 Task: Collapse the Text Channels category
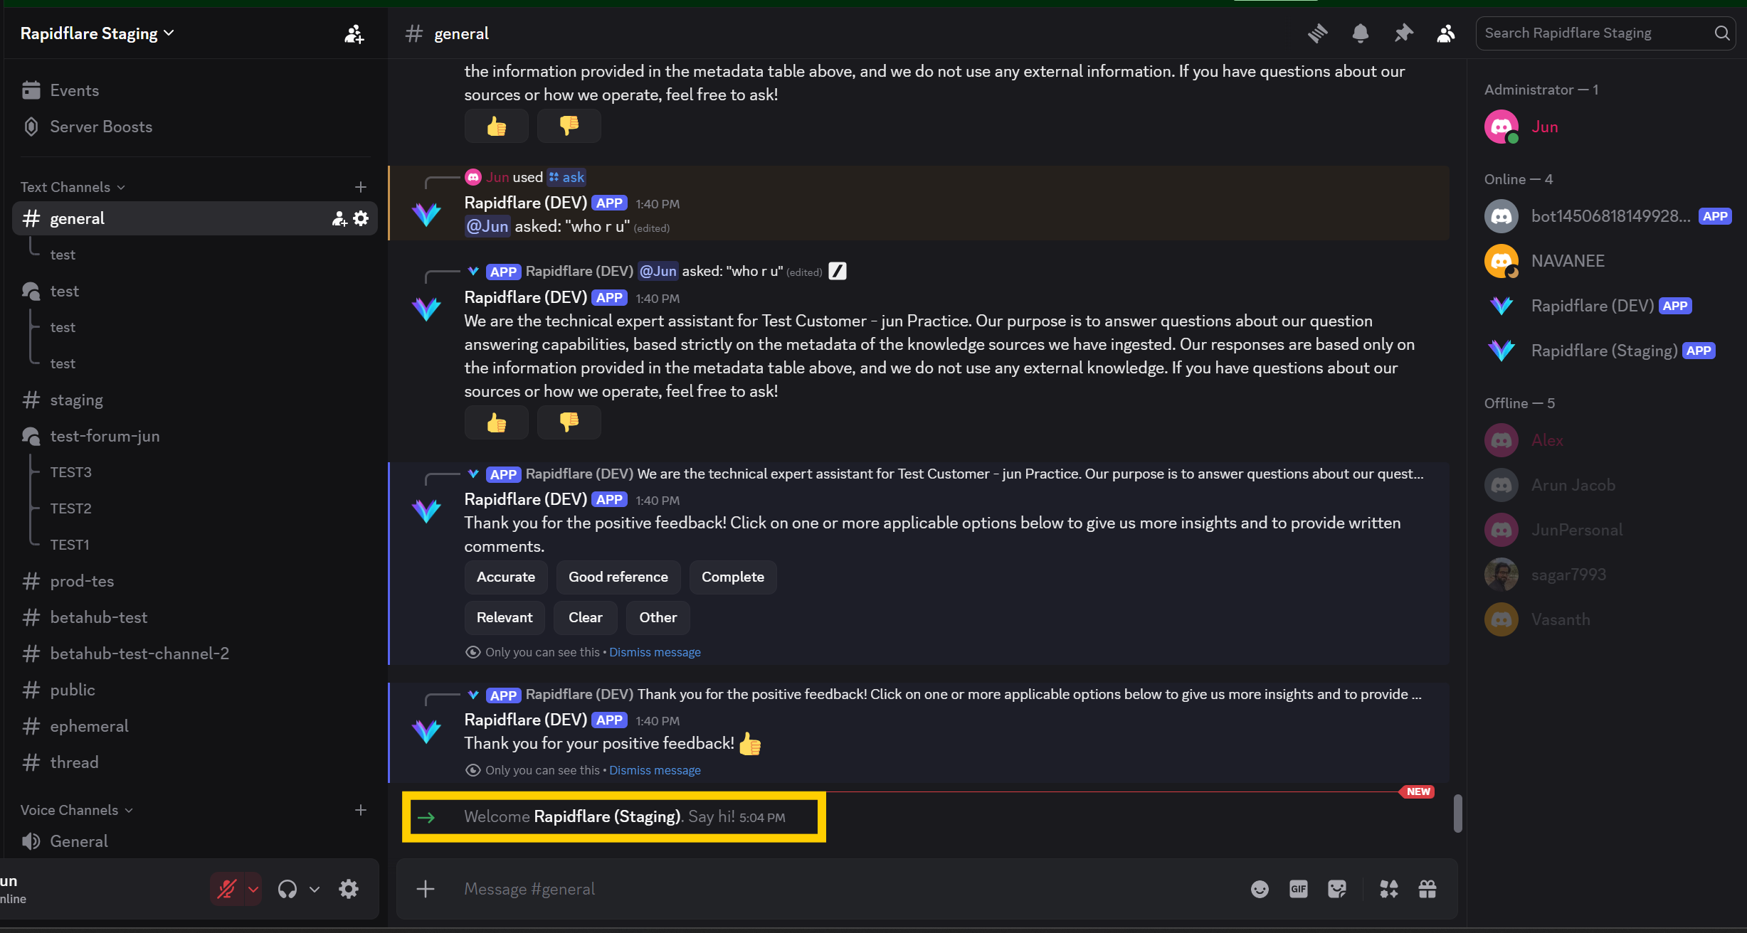pos(73,187)
